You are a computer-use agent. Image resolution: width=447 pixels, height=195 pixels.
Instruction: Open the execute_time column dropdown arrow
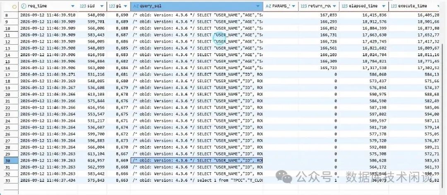438,6
